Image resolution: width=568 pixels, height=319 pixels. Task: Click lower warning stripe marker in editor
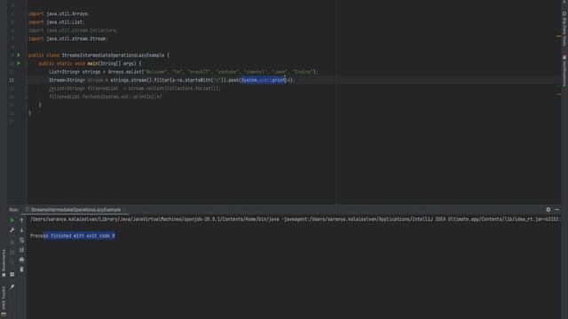pyautogui.click(x=558, y=95)
